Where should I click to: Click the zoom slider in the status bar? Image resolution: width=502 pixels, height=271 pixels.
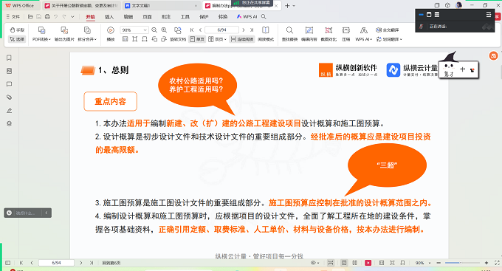click(x=461, y=263)
